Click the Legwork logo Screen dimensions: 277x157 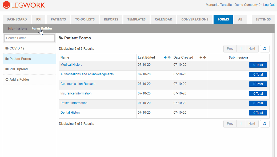24,5
